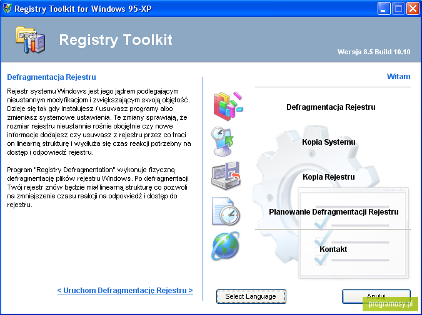Image resolution: width=422 pixels, height=315 pixels.
Task: Open Defragmentacja Rejestru menu entry
Action: pyautogui.click(x=331, y=107)
